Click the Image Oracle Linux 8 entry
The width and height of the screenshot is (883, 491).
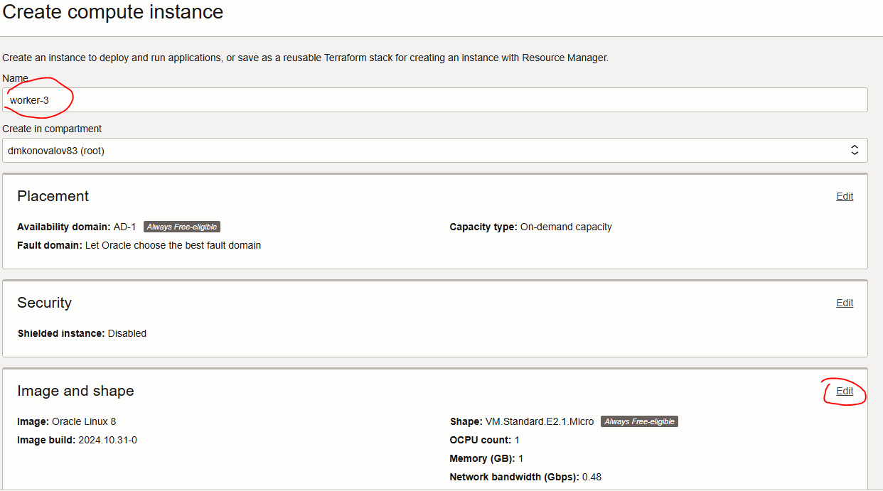click(x=84, y=422)
